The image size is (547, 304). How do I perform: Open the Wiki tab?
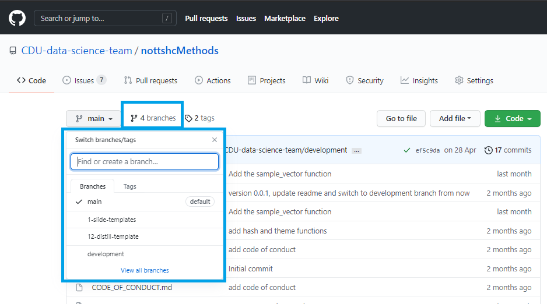[315, 80]
